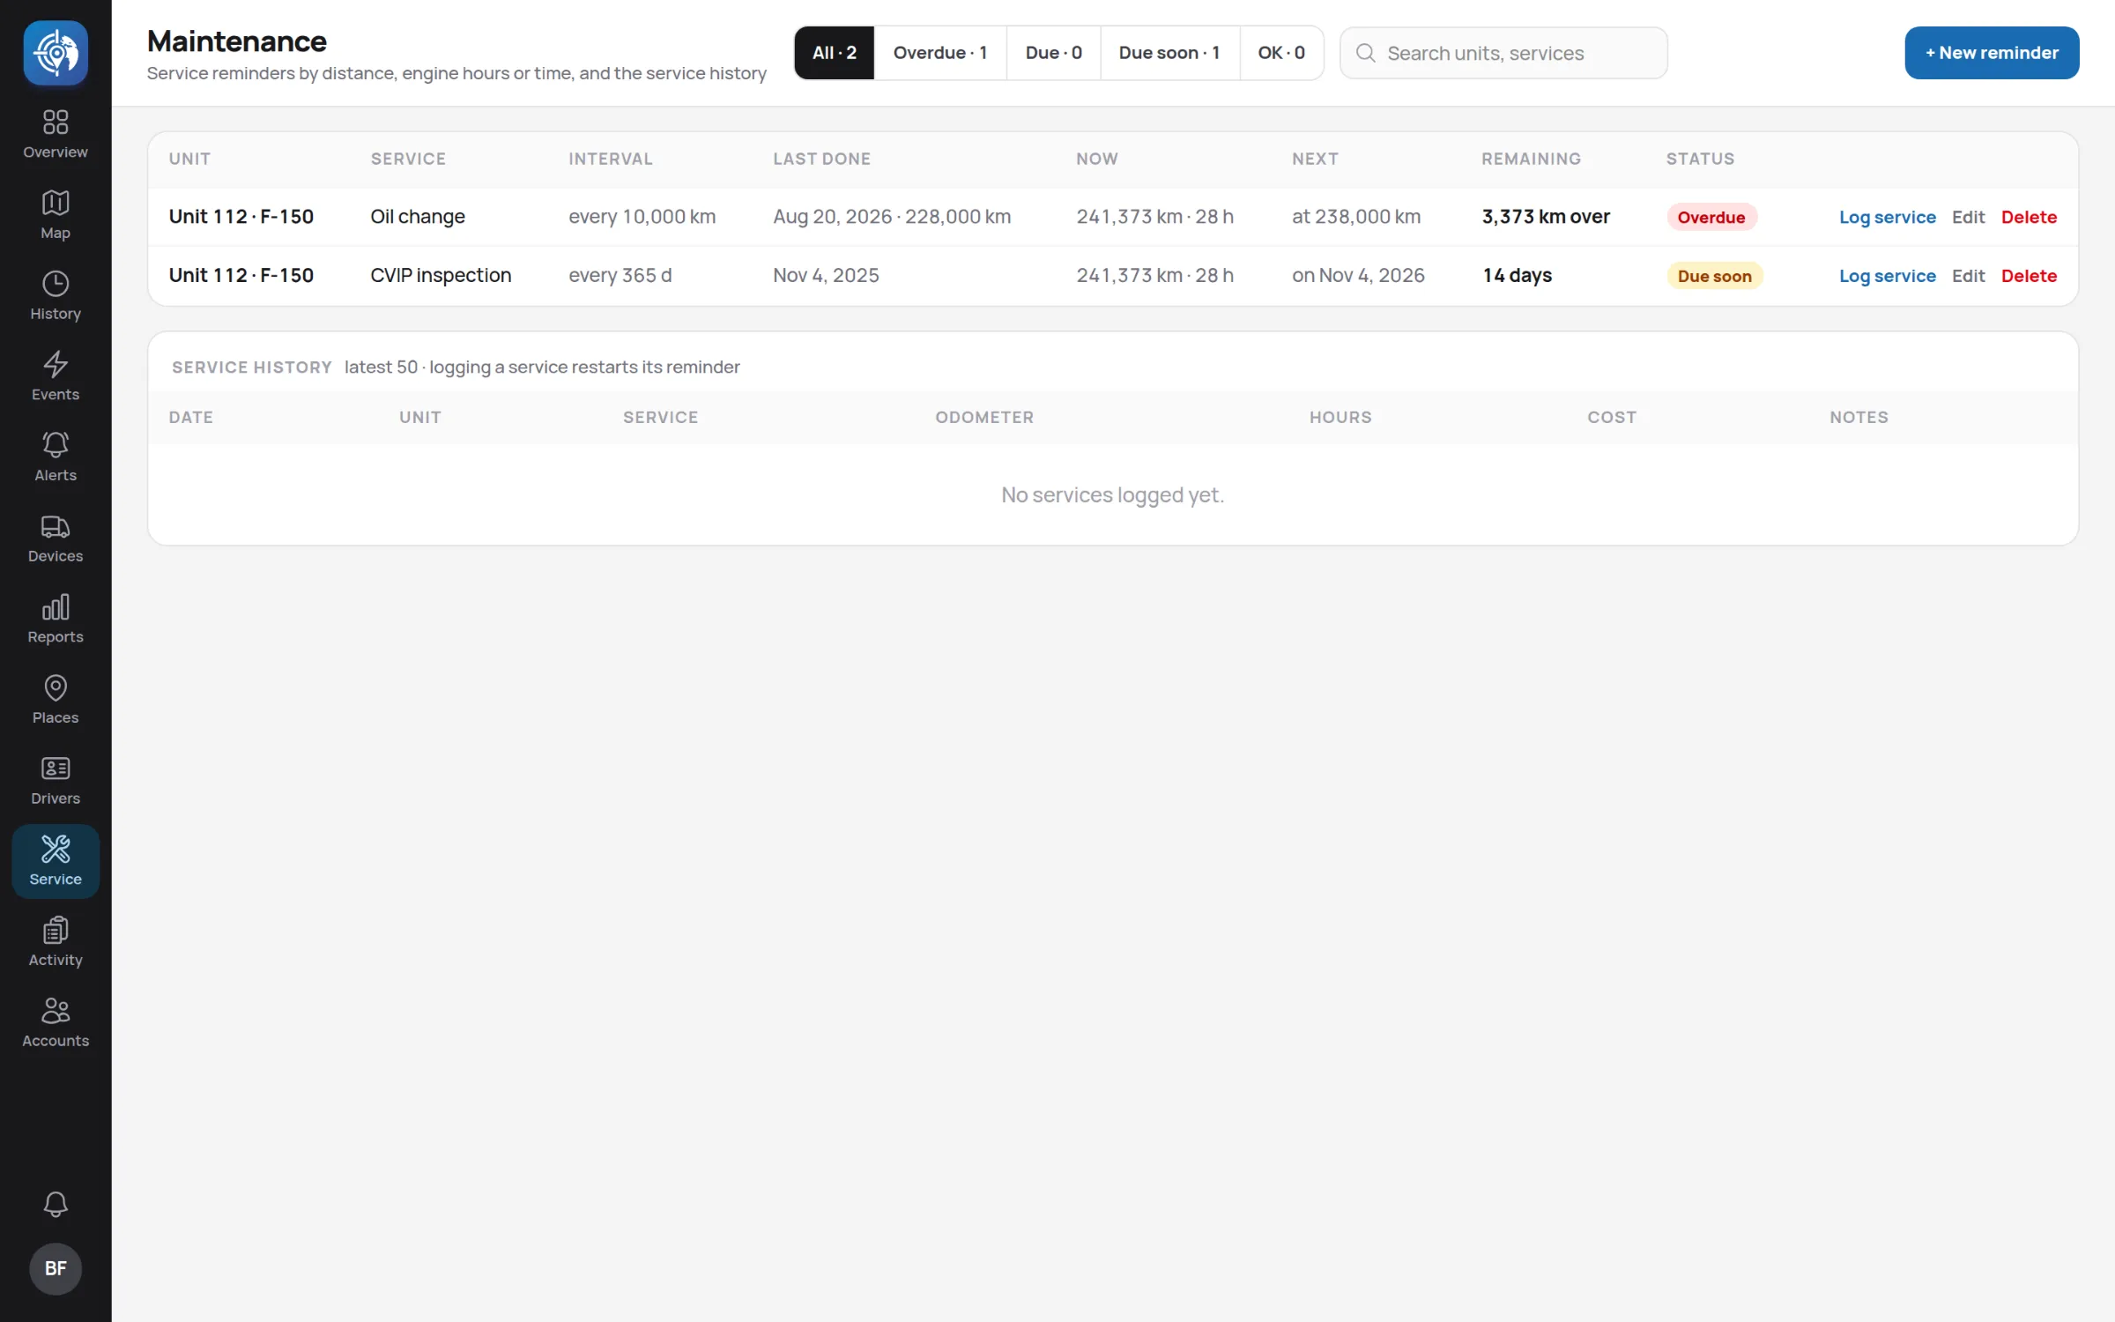Select the Service sidebar item

[x=56, y=861]
